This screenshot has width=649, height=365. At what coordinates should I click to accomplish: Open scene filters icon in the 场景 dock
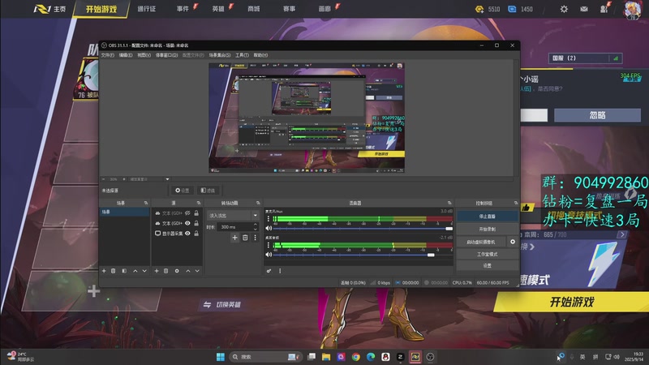click(x=124, y=271)
